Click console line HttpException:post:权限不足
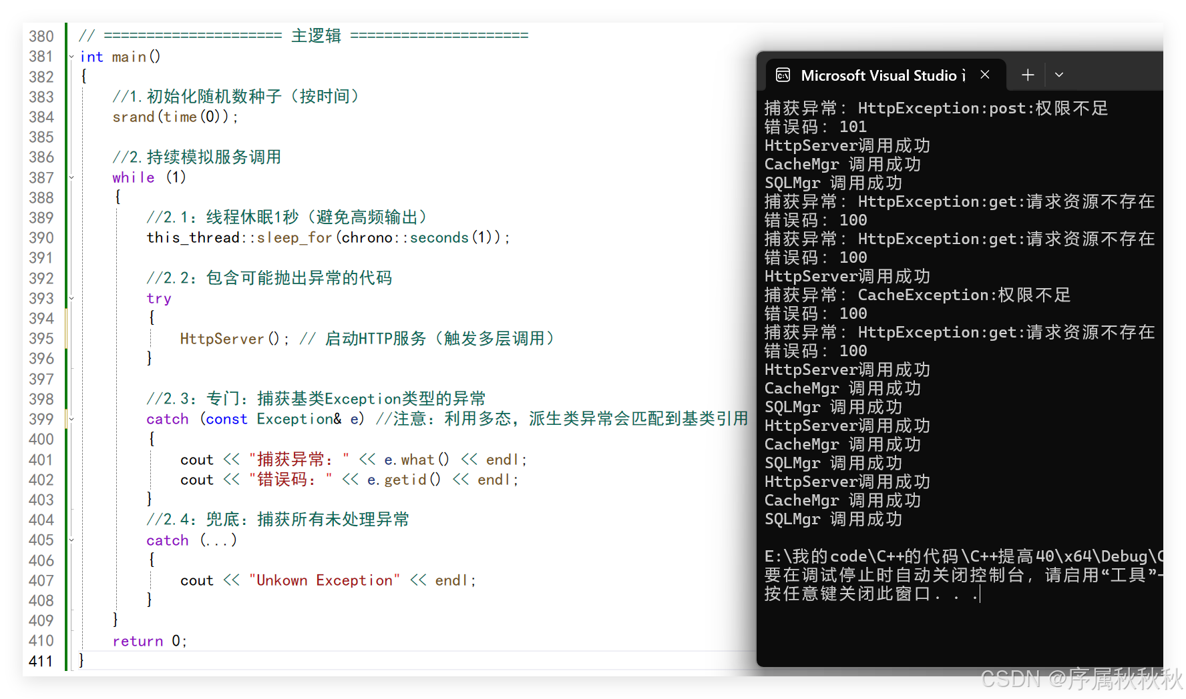The height and width of the screenshot is (699, 1186). click(x=936, y=108)
